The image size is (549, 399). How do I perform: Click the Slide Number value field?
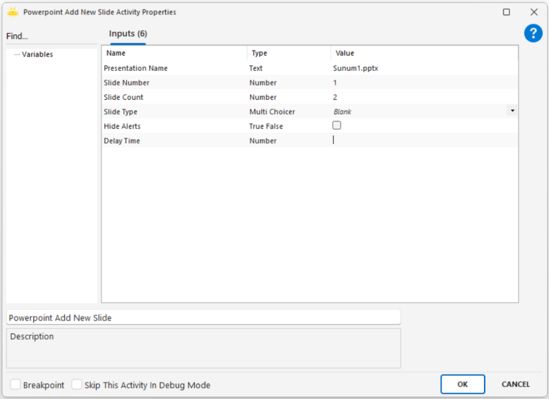(424, 83)
